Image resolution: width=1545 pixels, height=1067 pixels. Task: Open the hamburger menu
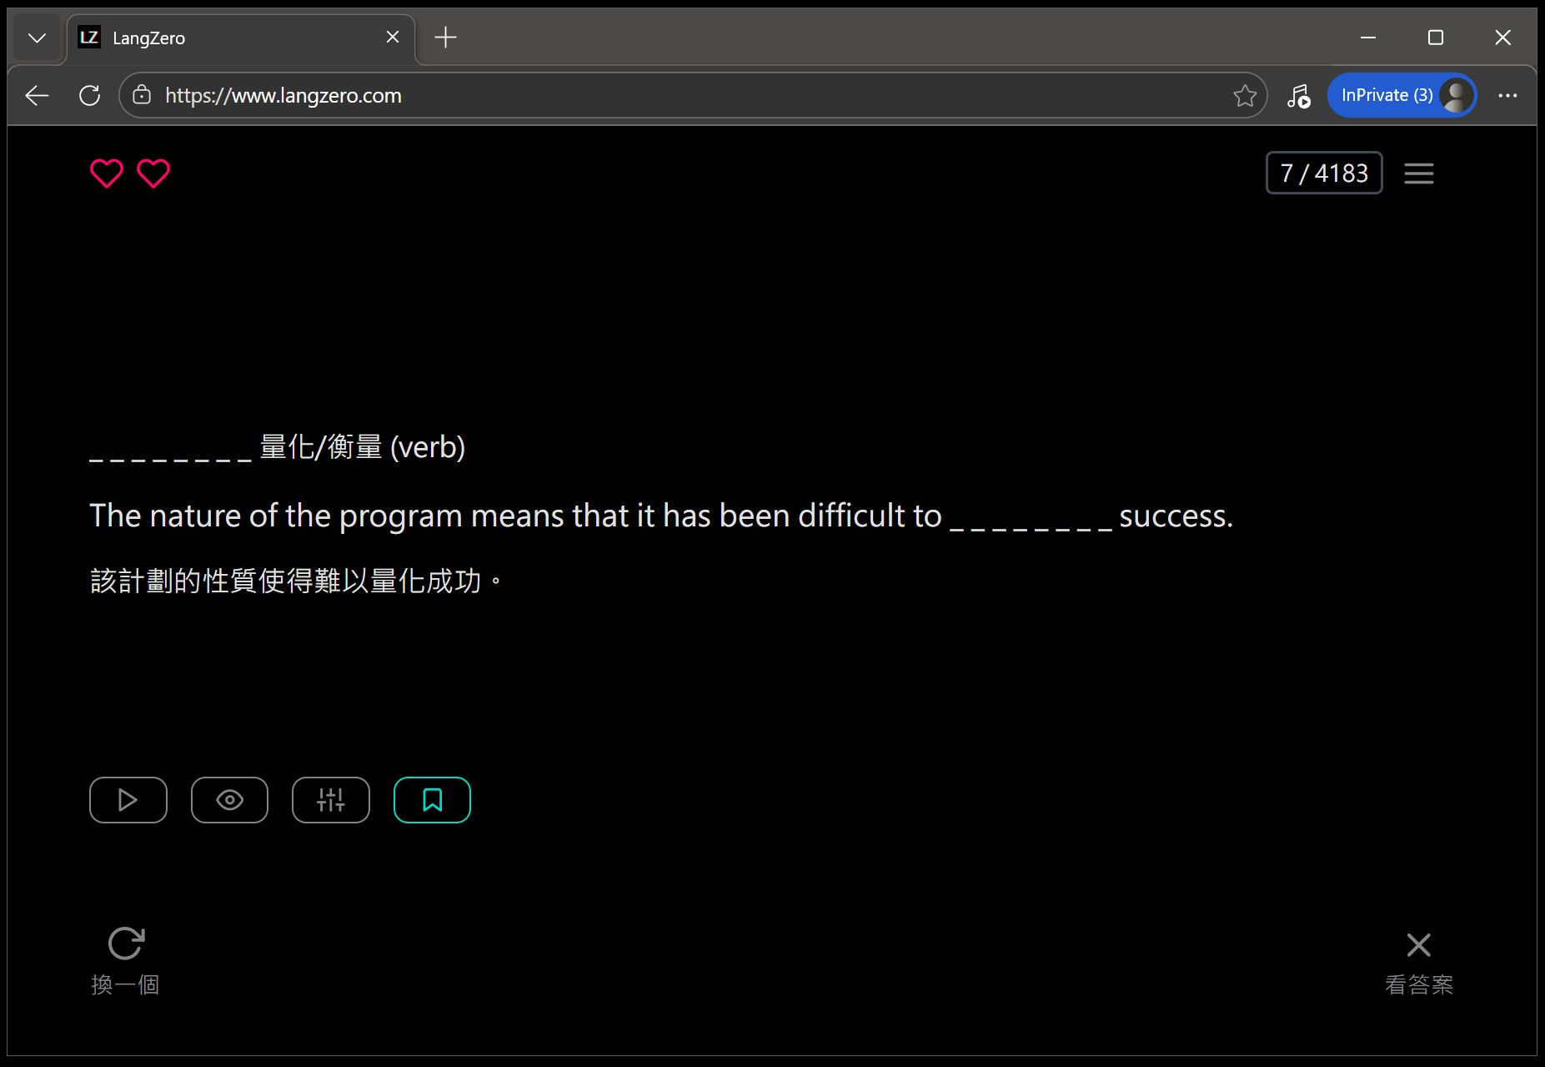(1418, 174)
